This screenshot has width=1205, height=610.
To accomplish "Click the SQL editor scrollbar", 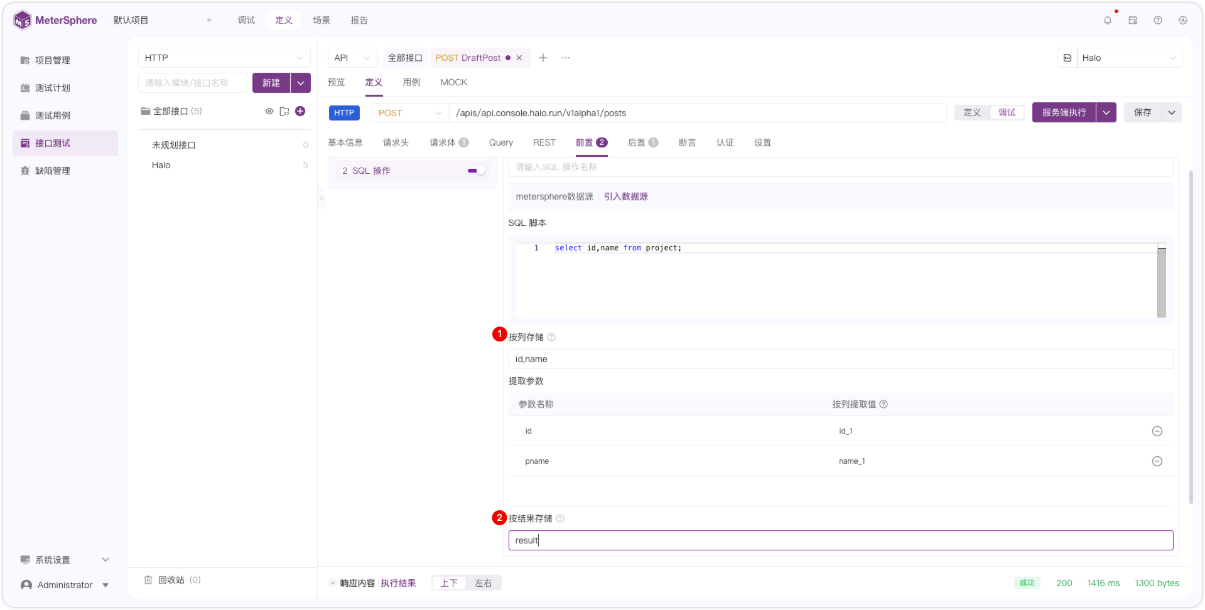I will pos(1162,282).
